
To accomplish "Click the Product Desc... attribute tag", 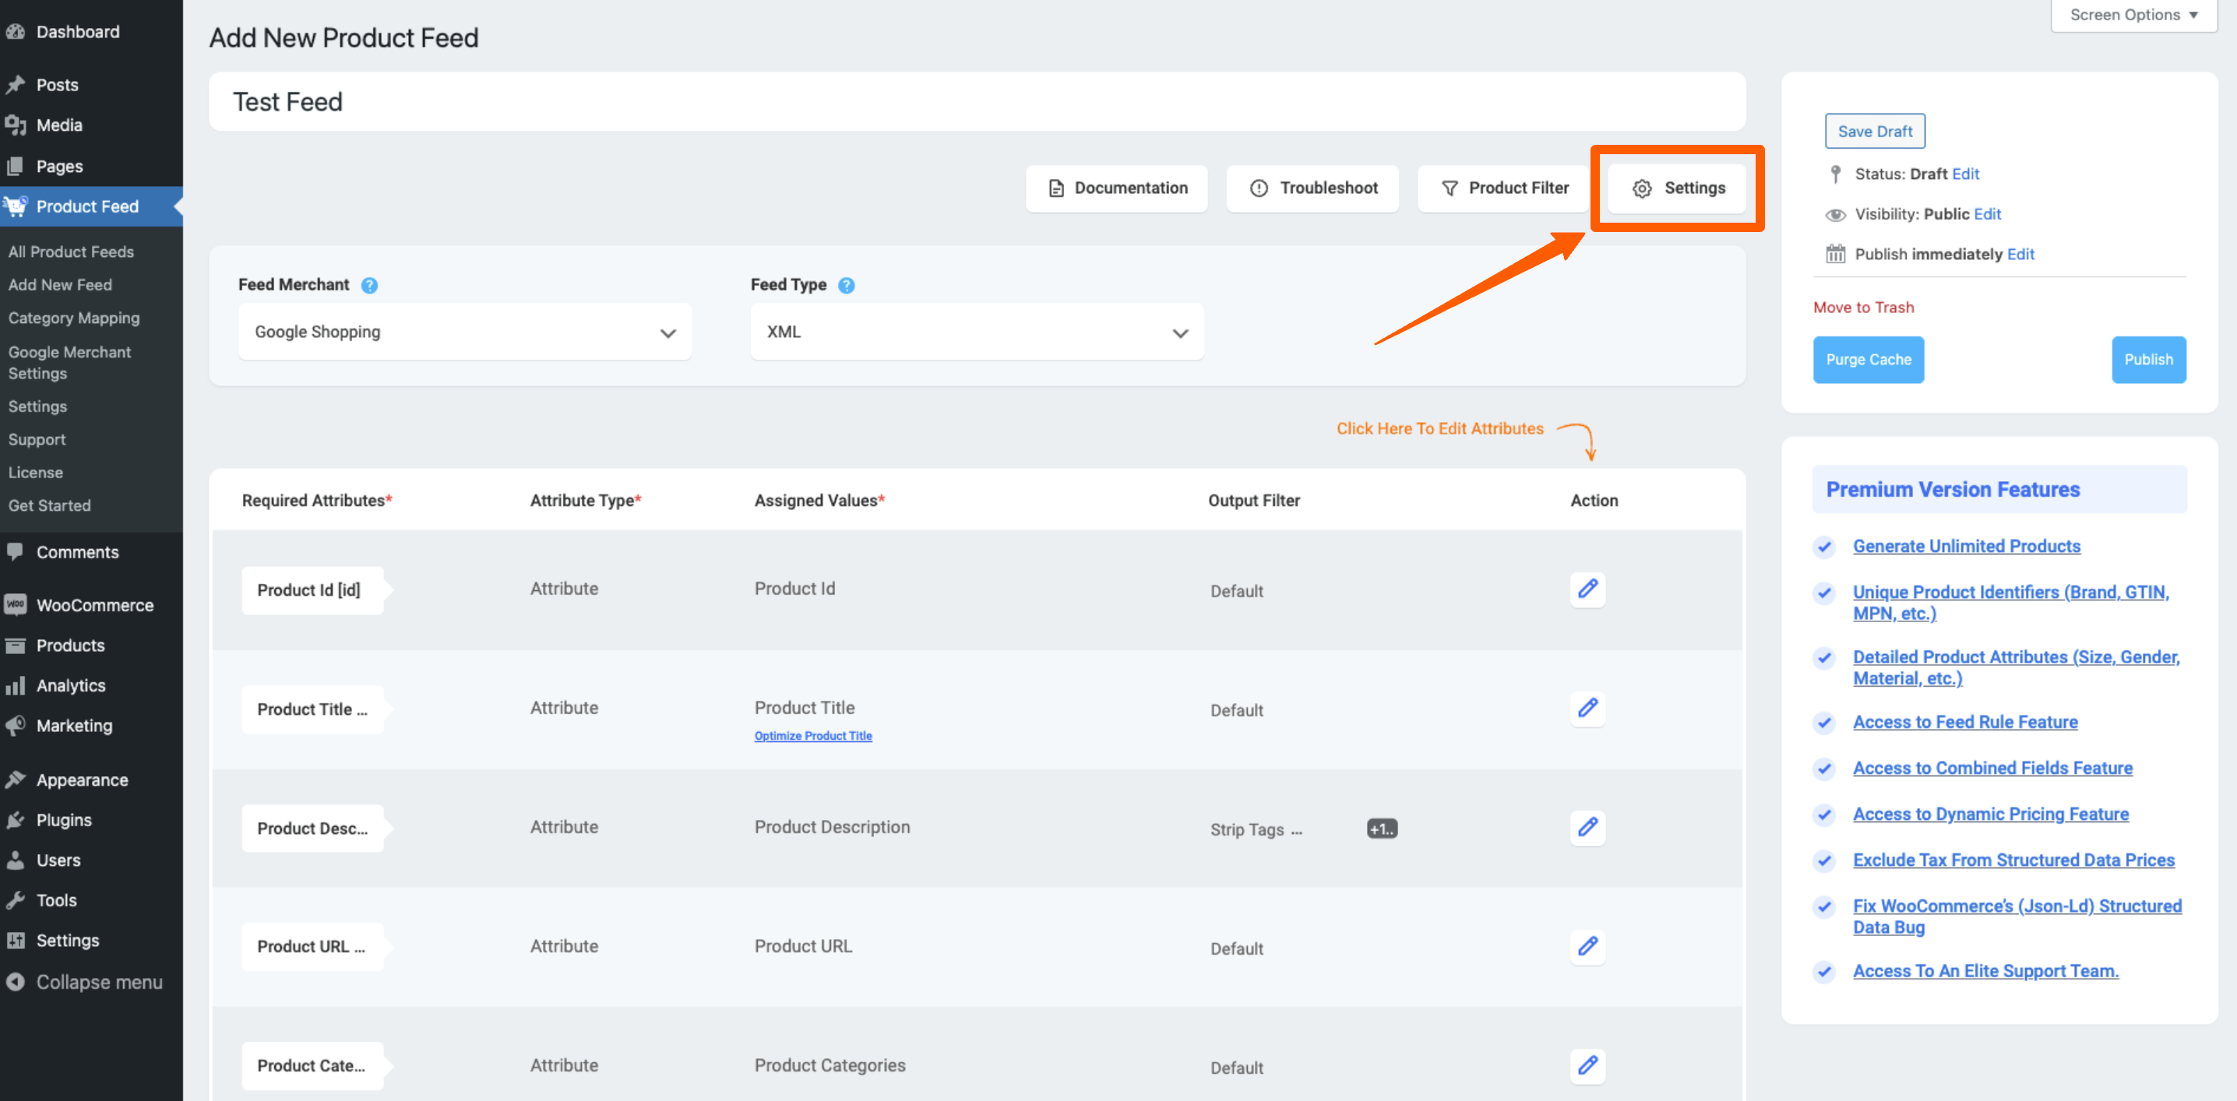I will tap(312, 828).
